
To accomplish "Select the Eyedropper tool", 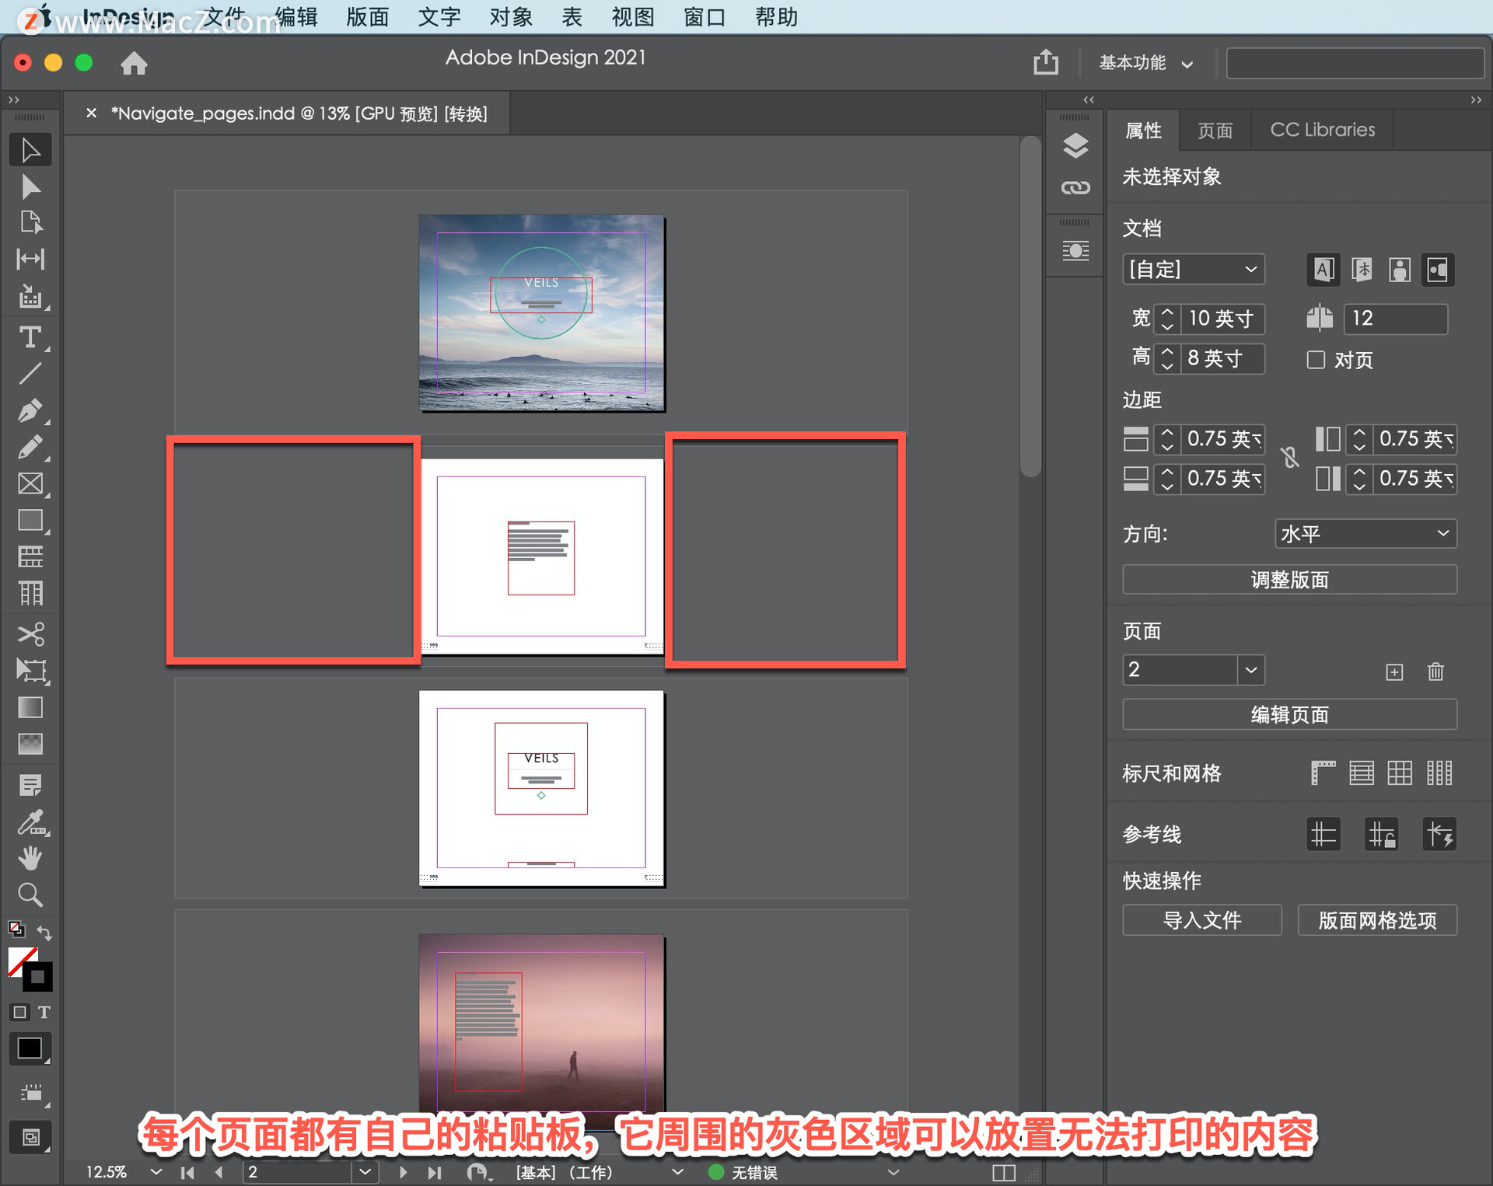I will (x=30, y=822).
